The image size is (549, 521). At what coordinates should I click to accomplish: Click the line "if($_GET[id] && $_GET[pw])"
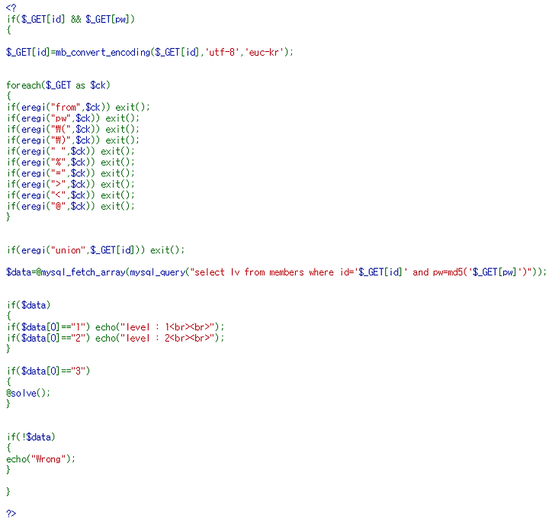[70, 19]
